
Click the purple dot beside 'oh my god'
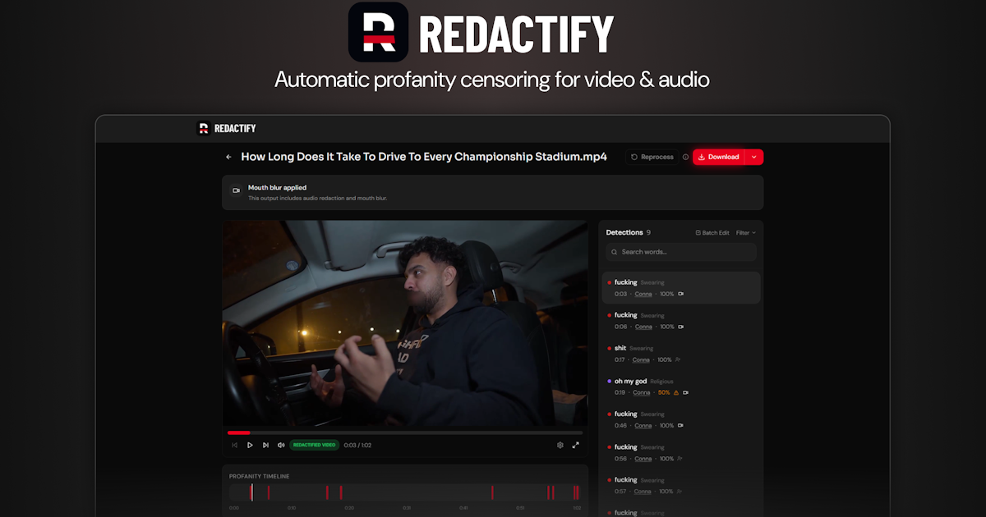click(609, 381)
